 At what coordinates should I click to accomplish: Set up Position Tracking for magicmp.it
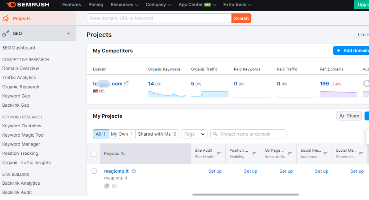[x=250, y=171]
